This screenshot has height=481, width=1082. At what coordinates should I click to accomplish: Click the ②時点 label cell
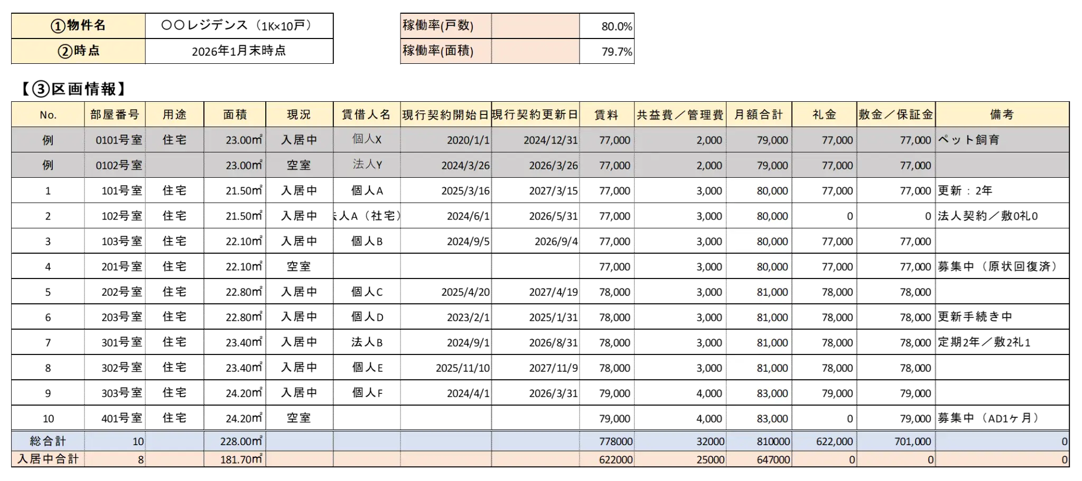coord(78,51)
